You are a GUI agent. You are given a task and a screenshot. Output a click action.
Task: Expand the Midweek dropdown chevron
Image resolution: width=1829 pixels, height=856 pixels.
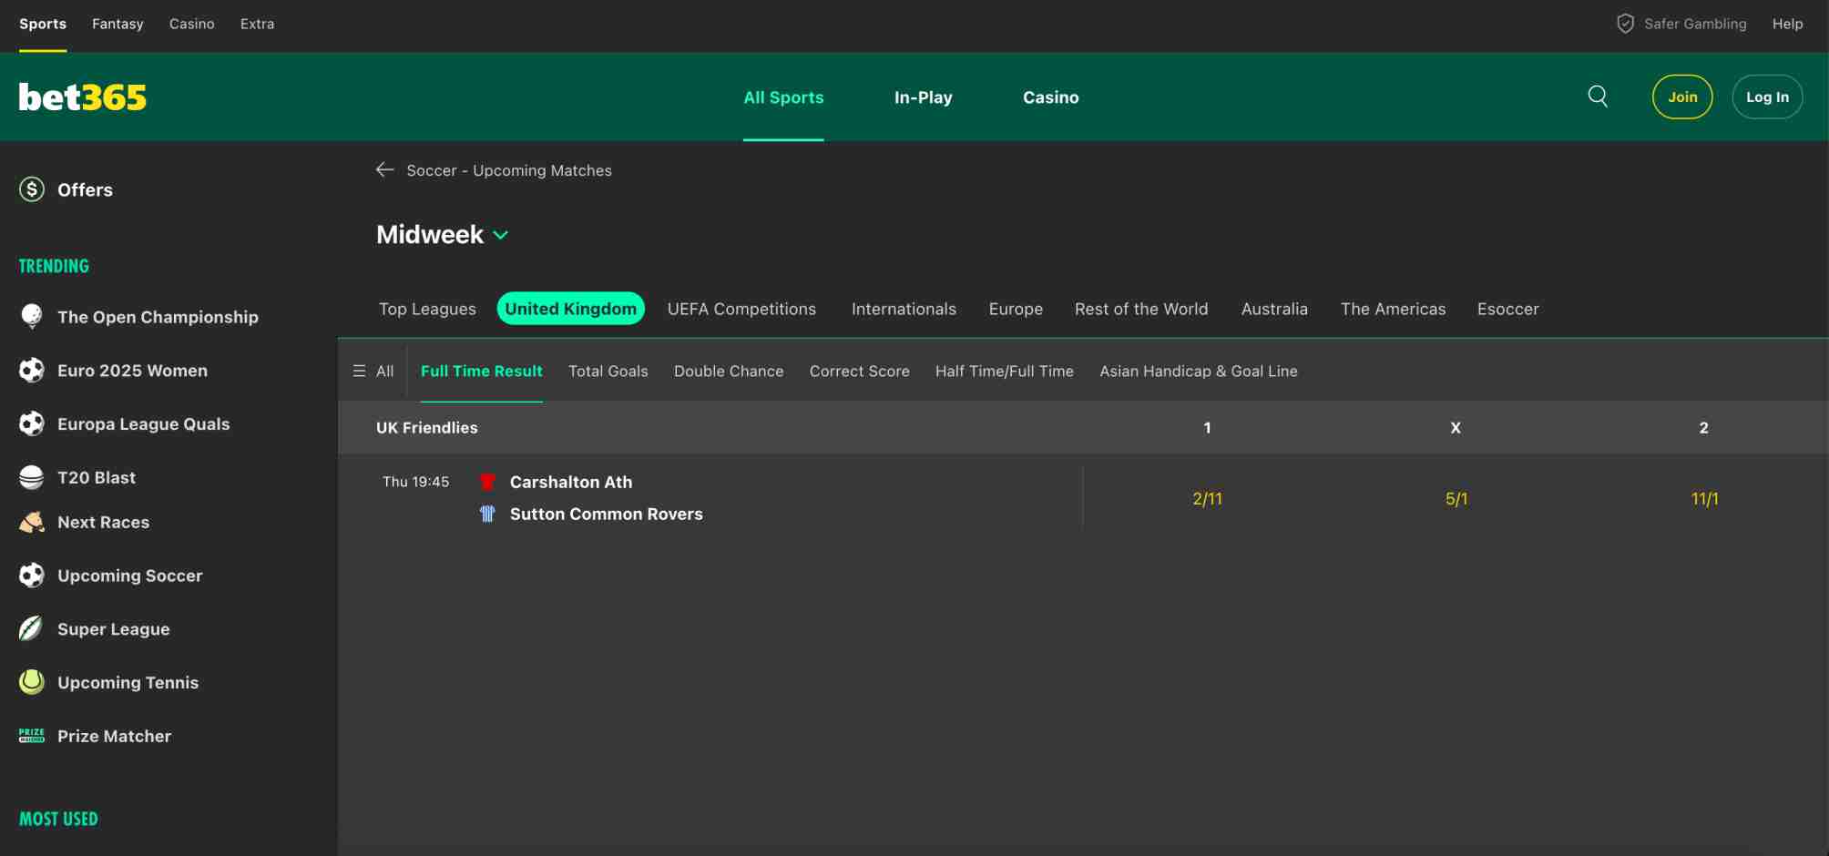pos(501,235)
